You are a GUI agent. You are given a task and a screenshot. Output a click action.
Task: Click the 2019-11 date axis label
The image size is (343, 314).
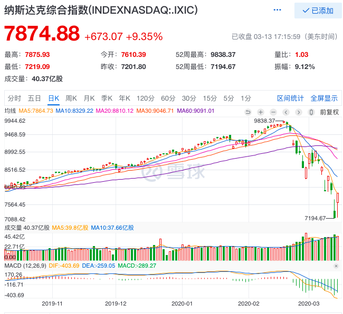point(52,303)
